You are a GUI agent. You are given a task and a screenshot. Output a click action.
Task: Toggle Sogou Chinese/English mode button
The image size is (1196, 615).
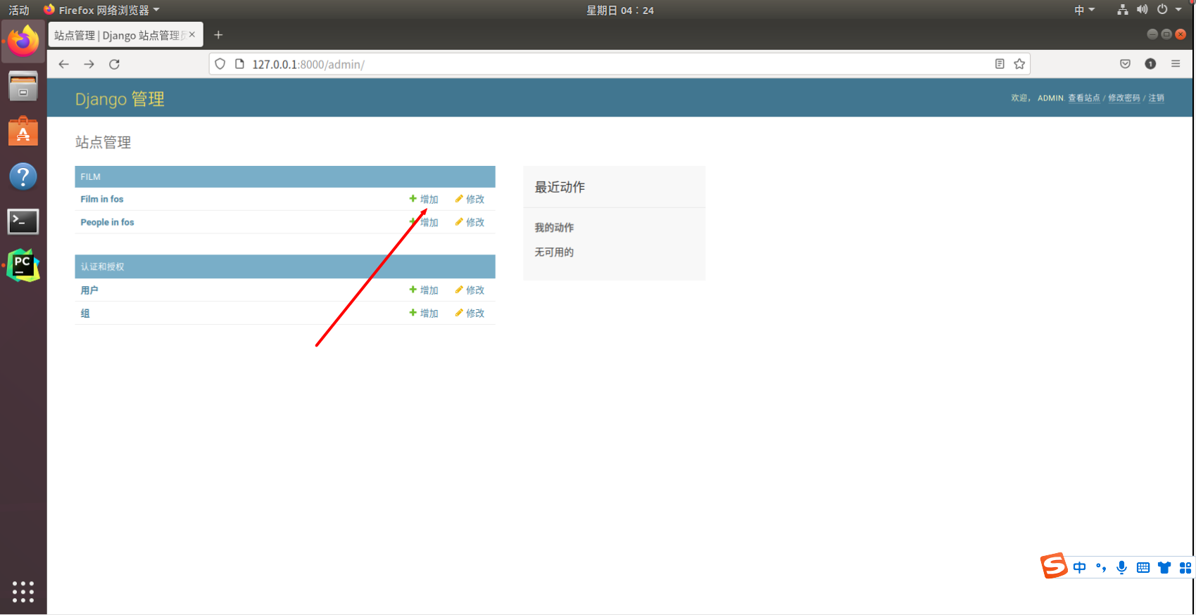(x=1079, y=567)
